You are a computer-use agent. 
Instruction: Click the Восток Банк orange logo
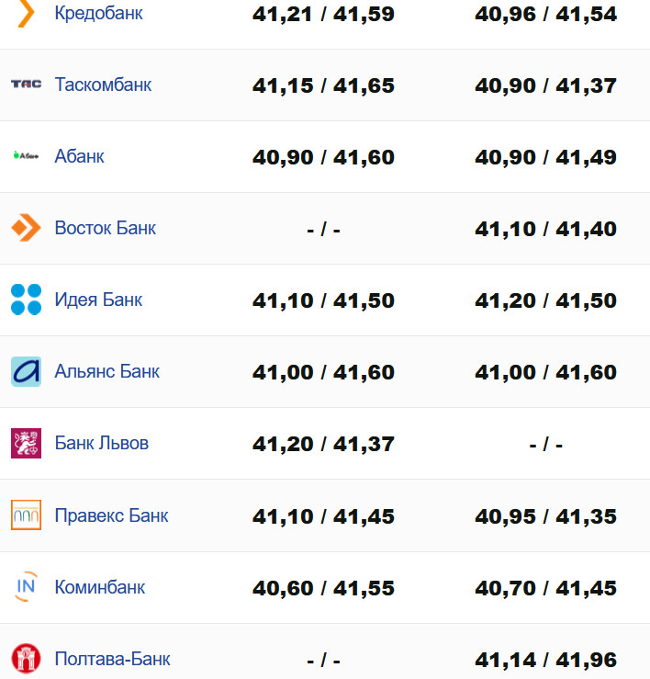tap(26, 228)
